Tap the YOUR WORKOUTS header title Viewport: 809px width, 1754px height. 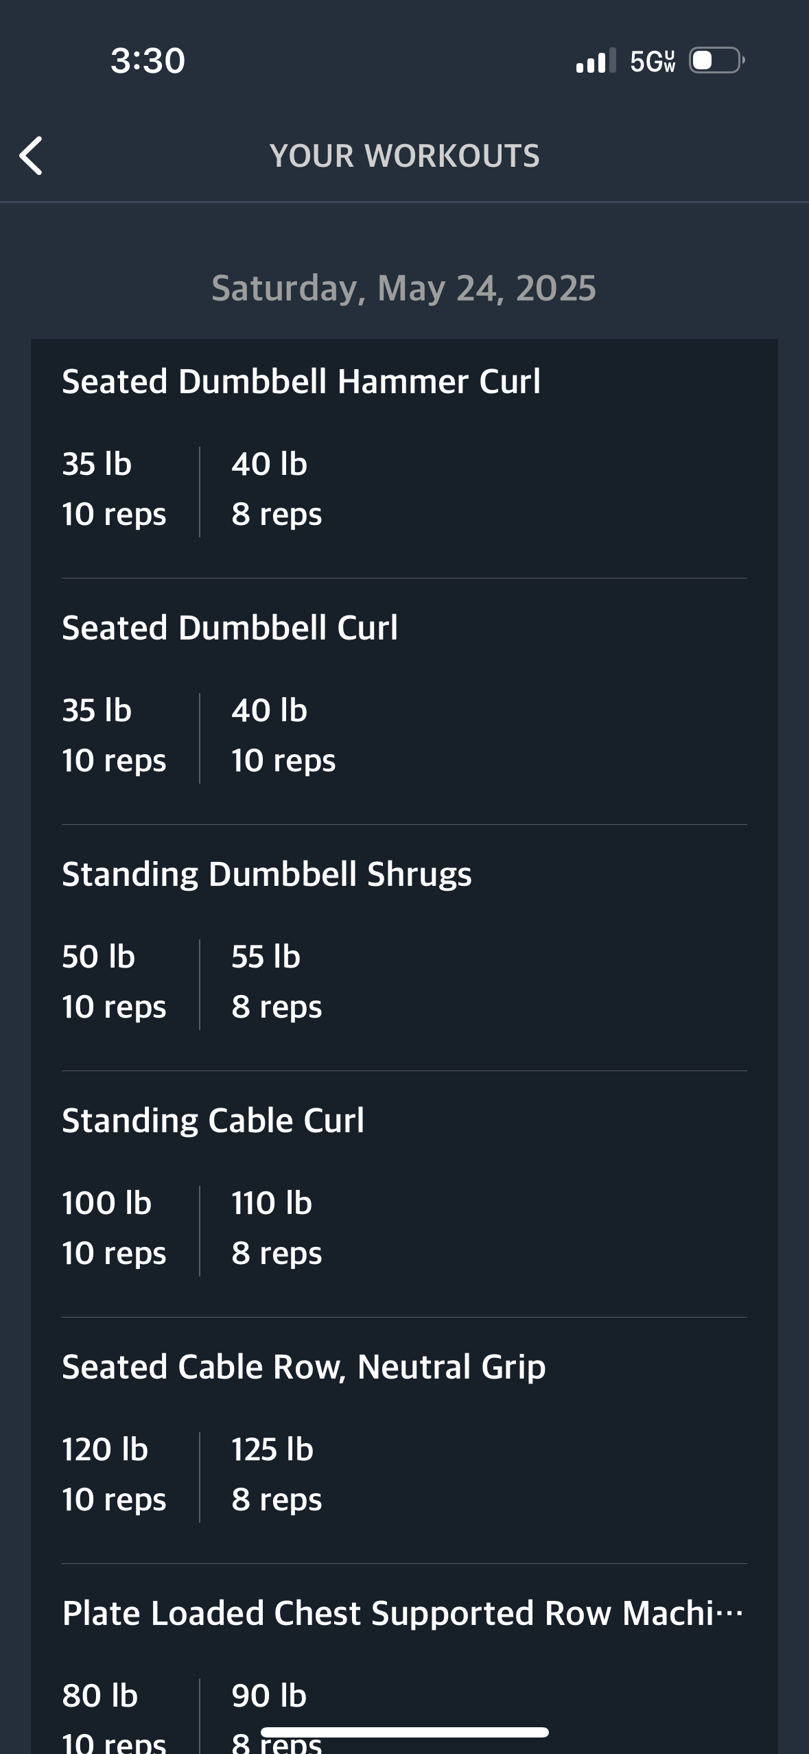pyautogui.click(x=404, y=156)
